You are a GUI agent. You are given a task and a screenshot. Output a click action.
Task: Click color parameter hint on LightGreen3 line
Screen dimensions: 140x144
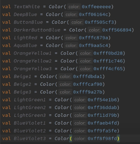(x=80, y=115)
